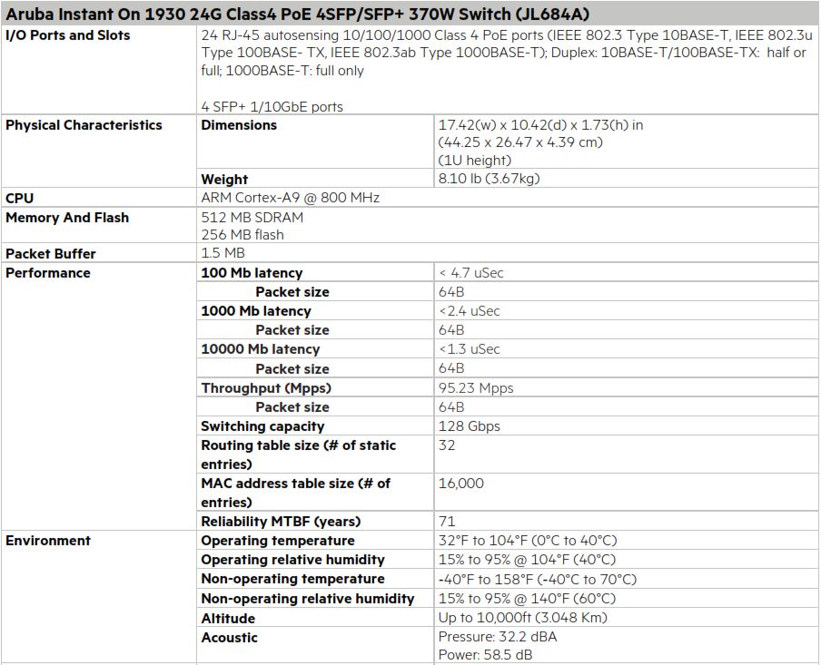Click the "<1.3 uSec" latency value
Viewport: 821px width, 665px height.
point(470,349)
